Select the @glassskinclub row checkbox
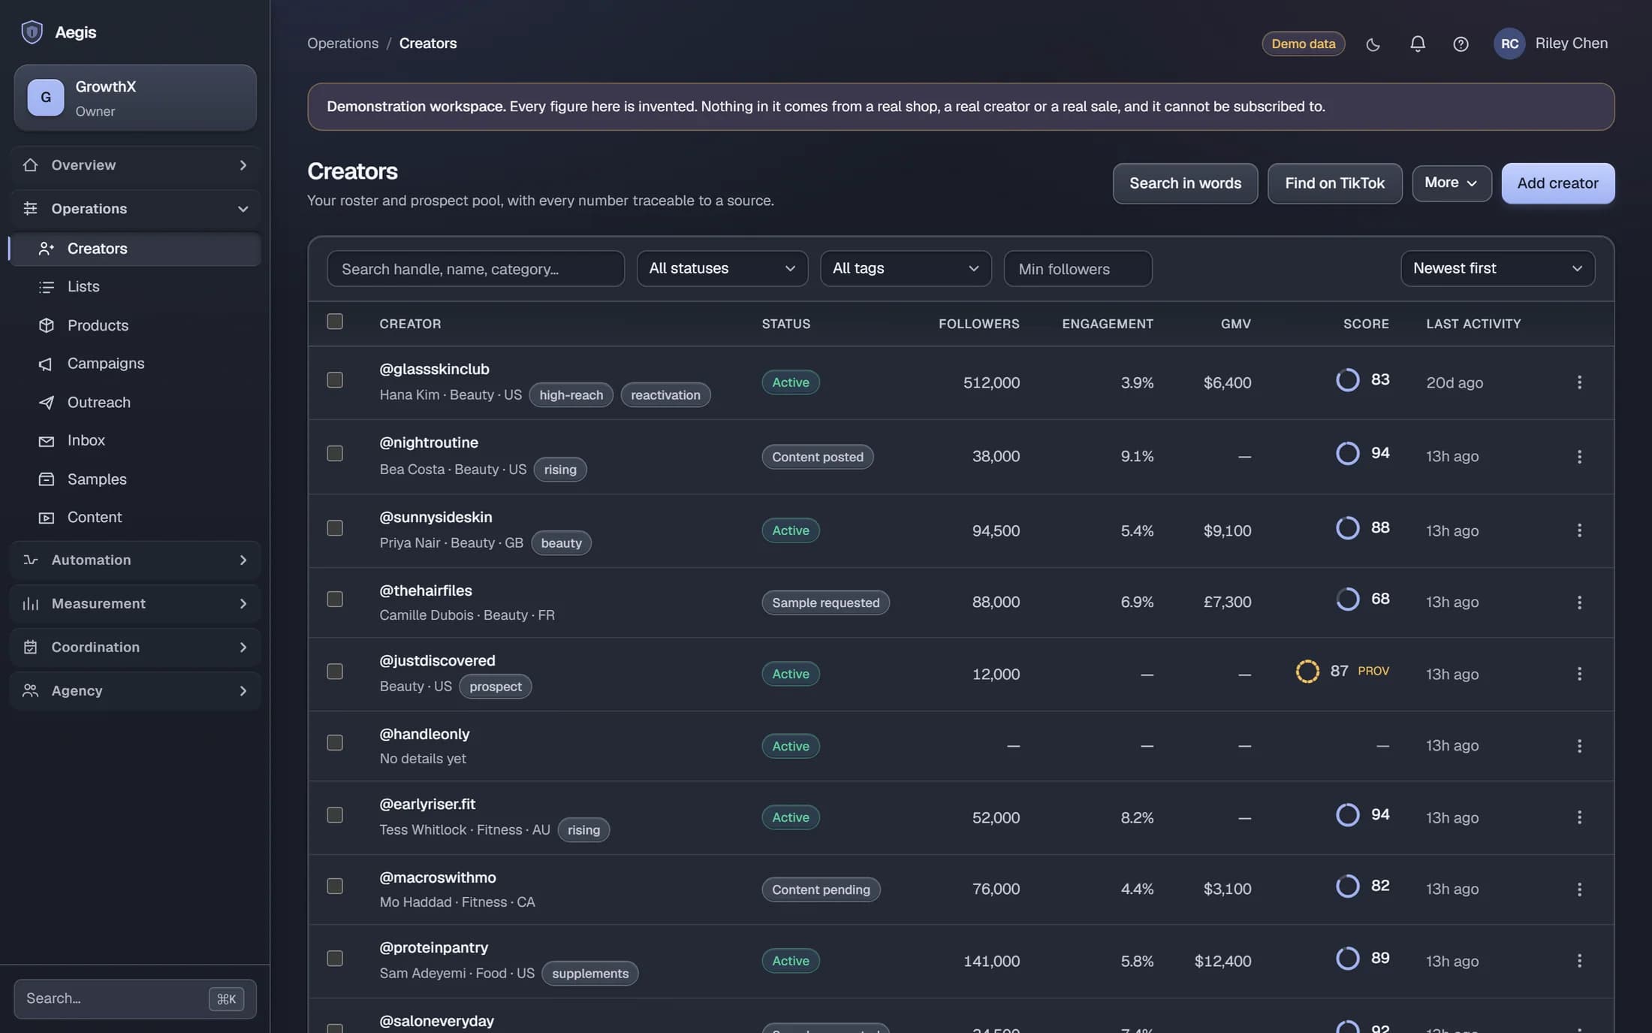The image size is (1652, 1033). point(335,380)
